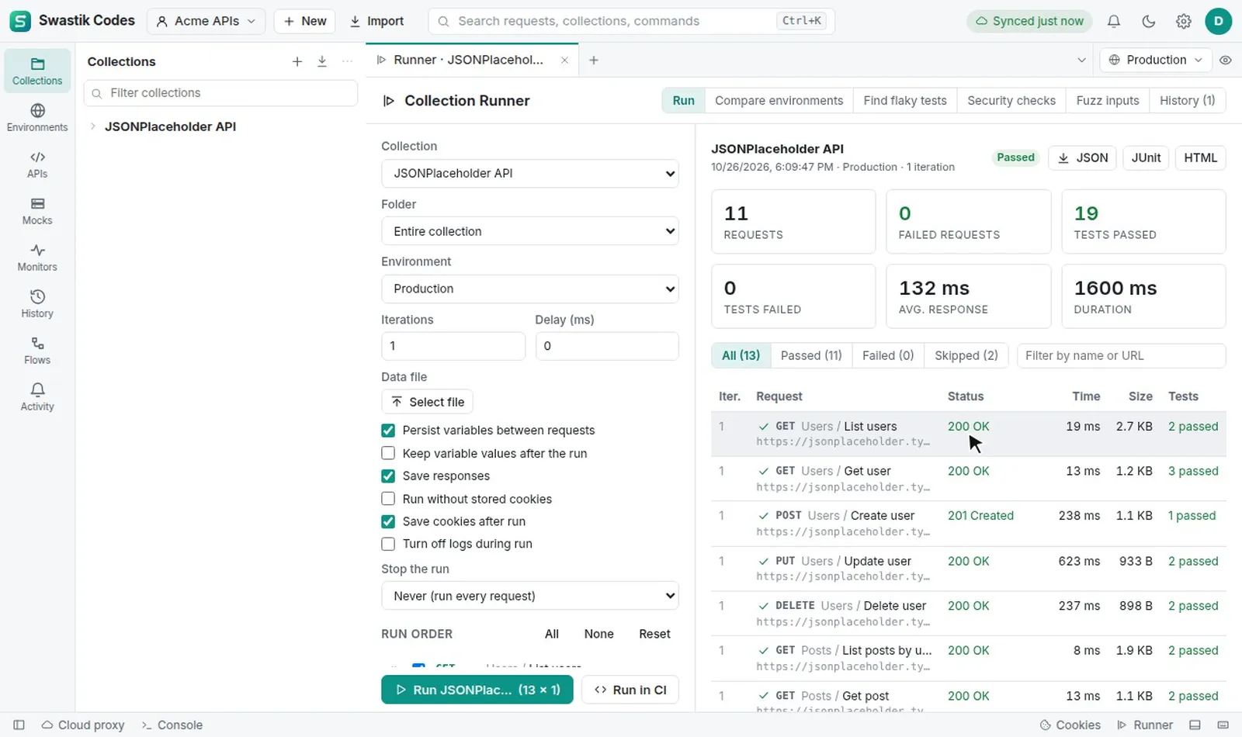This screenshot has width=1242, height=737.
Task: Open the Flows sidebar panel
Action: pyautogui.click(x=37, y=351)
